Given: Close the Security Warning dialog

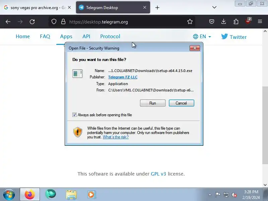Looking at the screenshot, I should click(195, 48).
